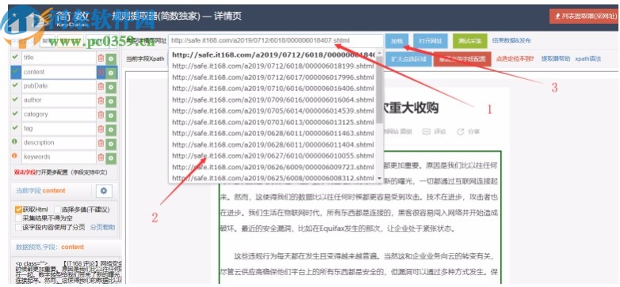Click the green checkmark beside author

click(x=15, y=100)
